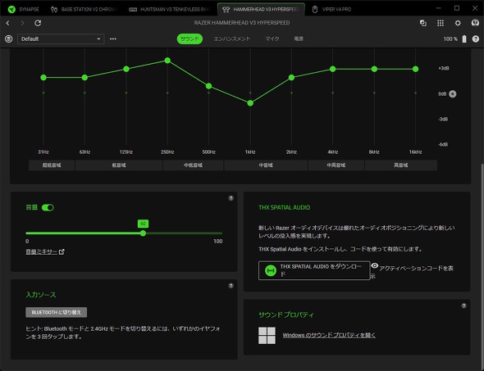Click the refresh icon in navigation bar
This screenshot has width=484, height=371.
coord(38,23)
